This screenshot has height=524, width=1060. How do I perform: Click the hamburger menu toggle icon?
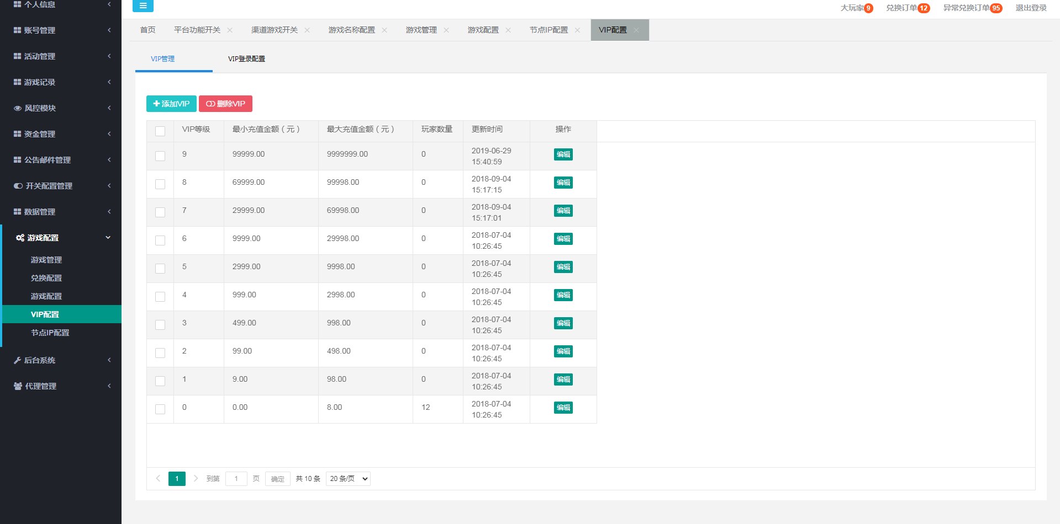[x=143, y=6]
